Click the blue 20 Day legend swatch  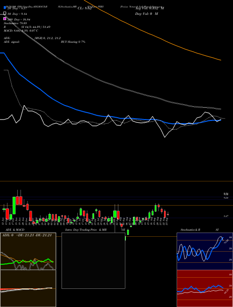tap(5, 8)
